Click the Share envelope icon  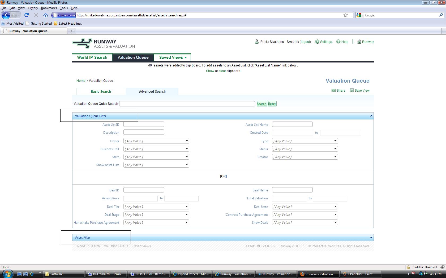pos(334,90)
